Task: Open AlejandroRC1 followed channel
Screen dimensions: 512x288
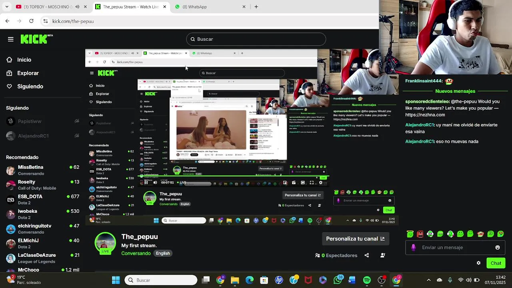Action: coord(42,136)
